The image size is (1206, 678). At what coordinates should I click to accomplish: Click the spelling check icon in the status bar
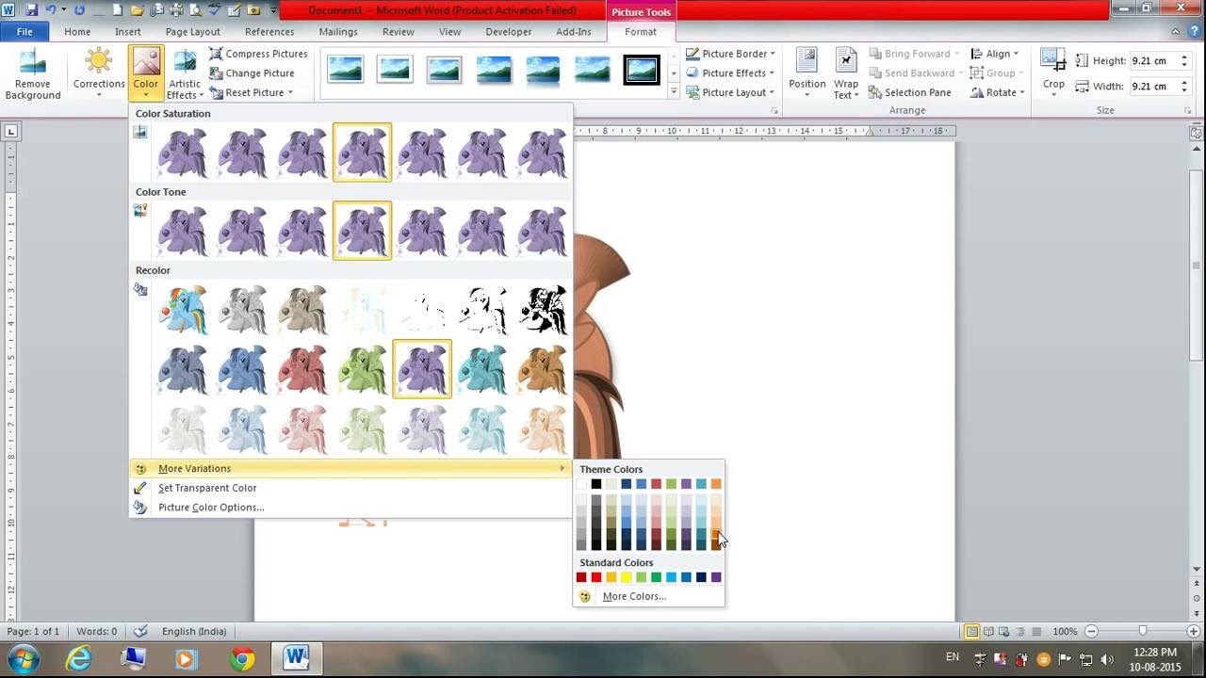click(140, 631)
